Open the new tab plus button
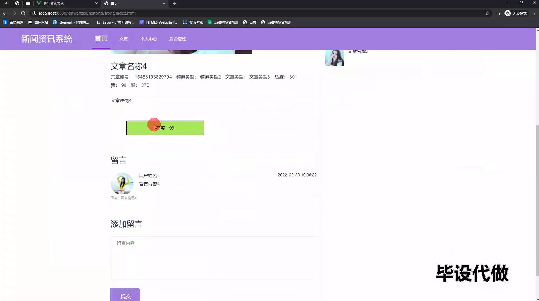This screenshot has height=301, width=539. click(x=175, y=3)
